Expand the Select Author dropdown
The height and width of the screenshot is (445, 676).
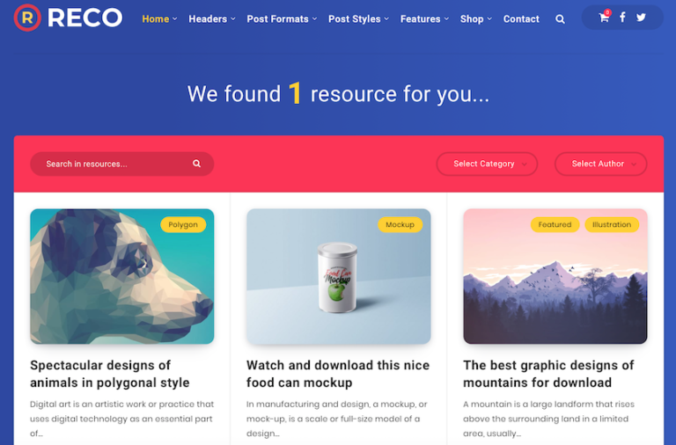pos(600,164)
